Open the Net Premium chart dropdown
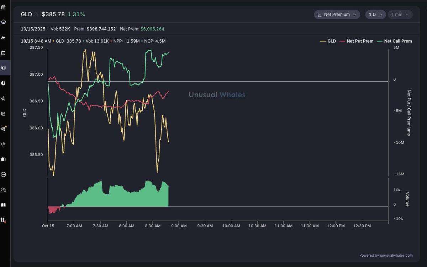The height and width of the screenshot is (267, 427). [x=337, y=15]
